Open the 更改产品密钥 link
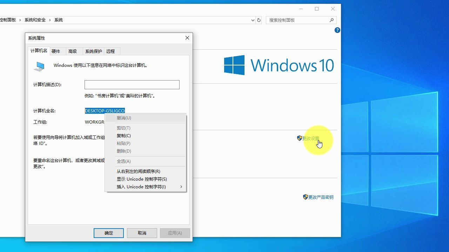The image size is (449, 252). tap(321, 197)
